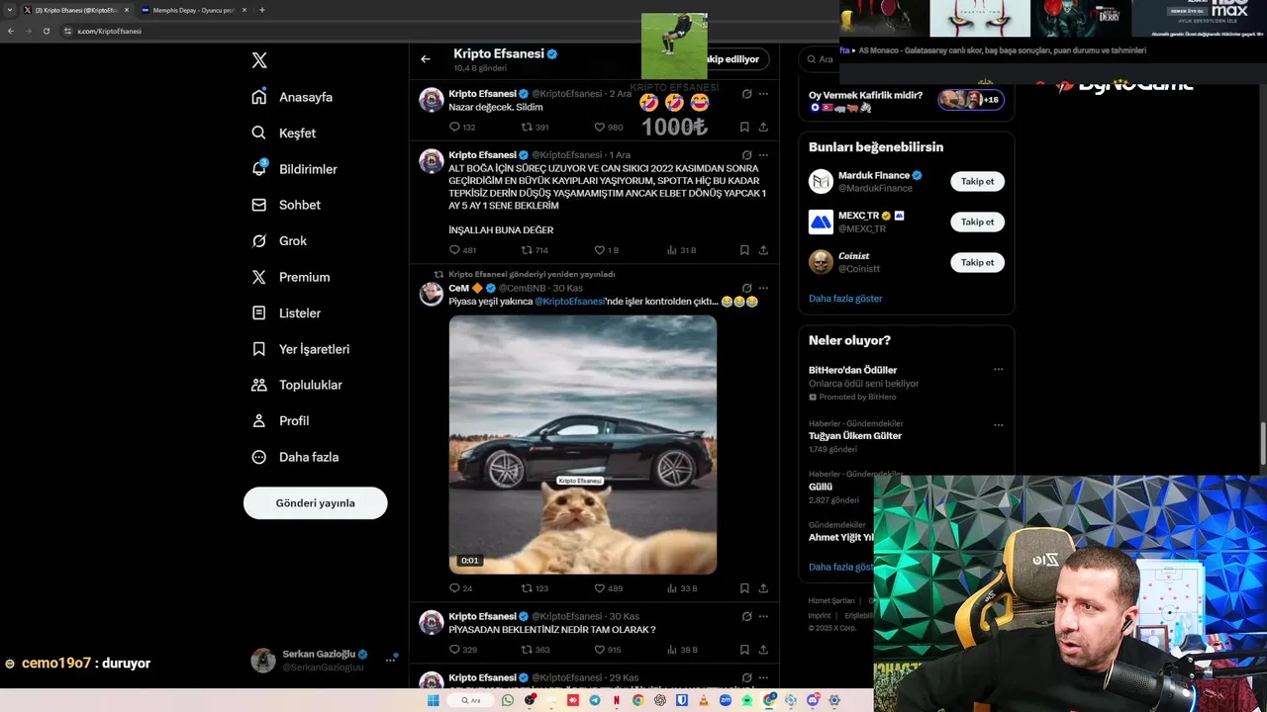1267x712 pixels.
Task: Open more options on 1 Ara post
Action: pos(763,155)
